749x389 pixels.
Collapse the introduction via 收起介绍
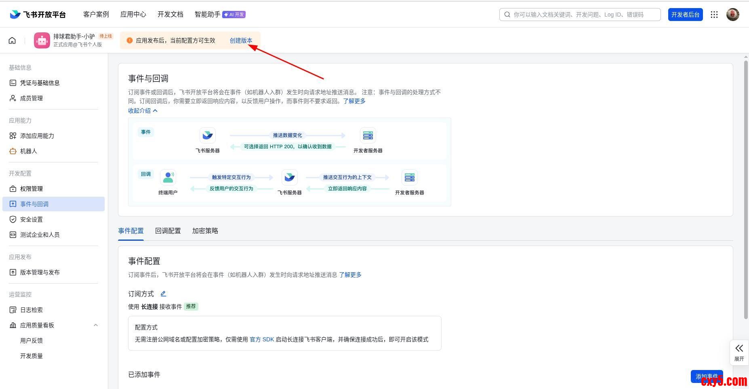(x=143, y=111)
